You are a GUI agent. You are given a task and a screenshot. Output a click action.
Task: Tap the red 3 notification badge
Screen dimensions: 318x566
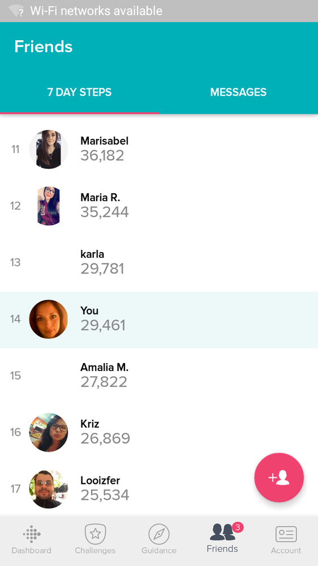[238, 527]
